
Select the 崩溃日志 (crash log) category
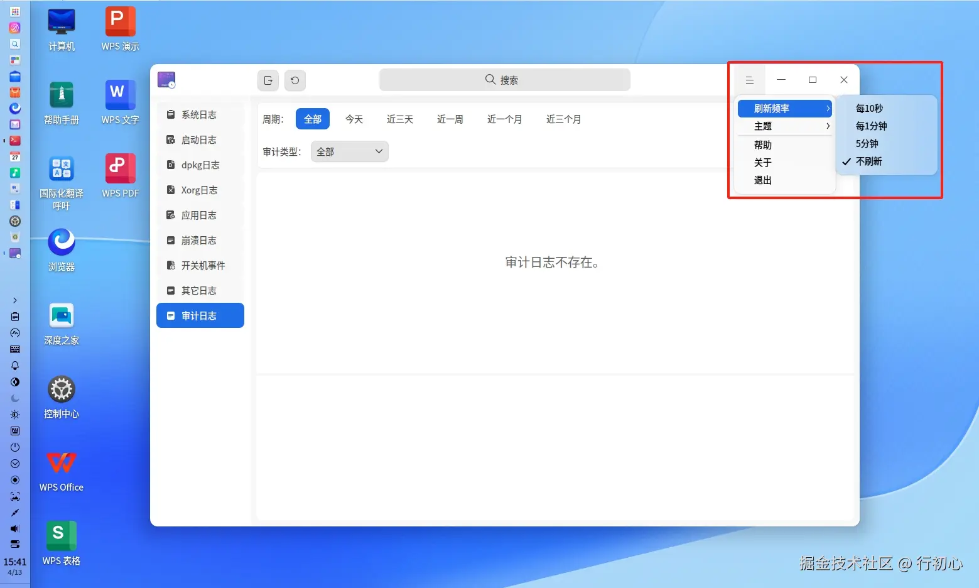(x=198, y=240)
